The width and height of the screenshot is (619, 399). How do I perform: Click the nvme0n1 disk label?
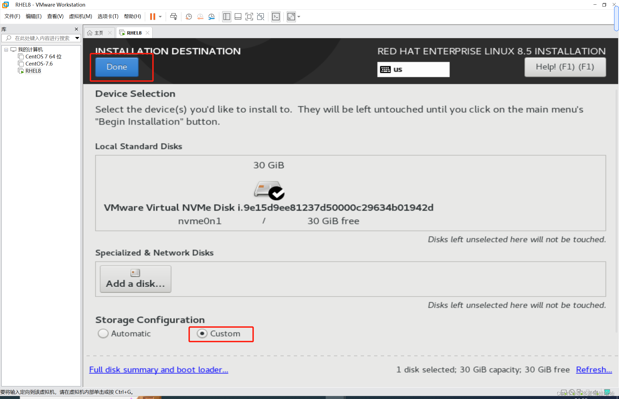tap(200, 221)
